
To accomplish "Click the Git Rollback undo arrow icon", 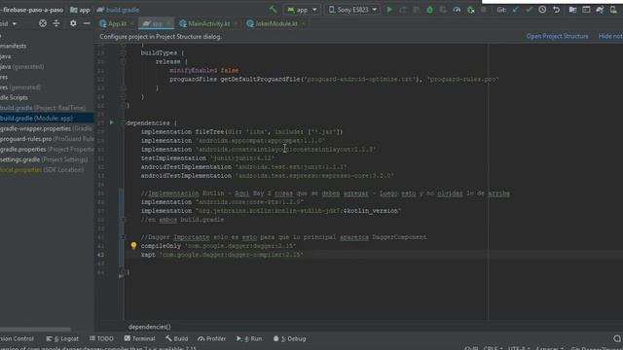I will coord(556,10).
